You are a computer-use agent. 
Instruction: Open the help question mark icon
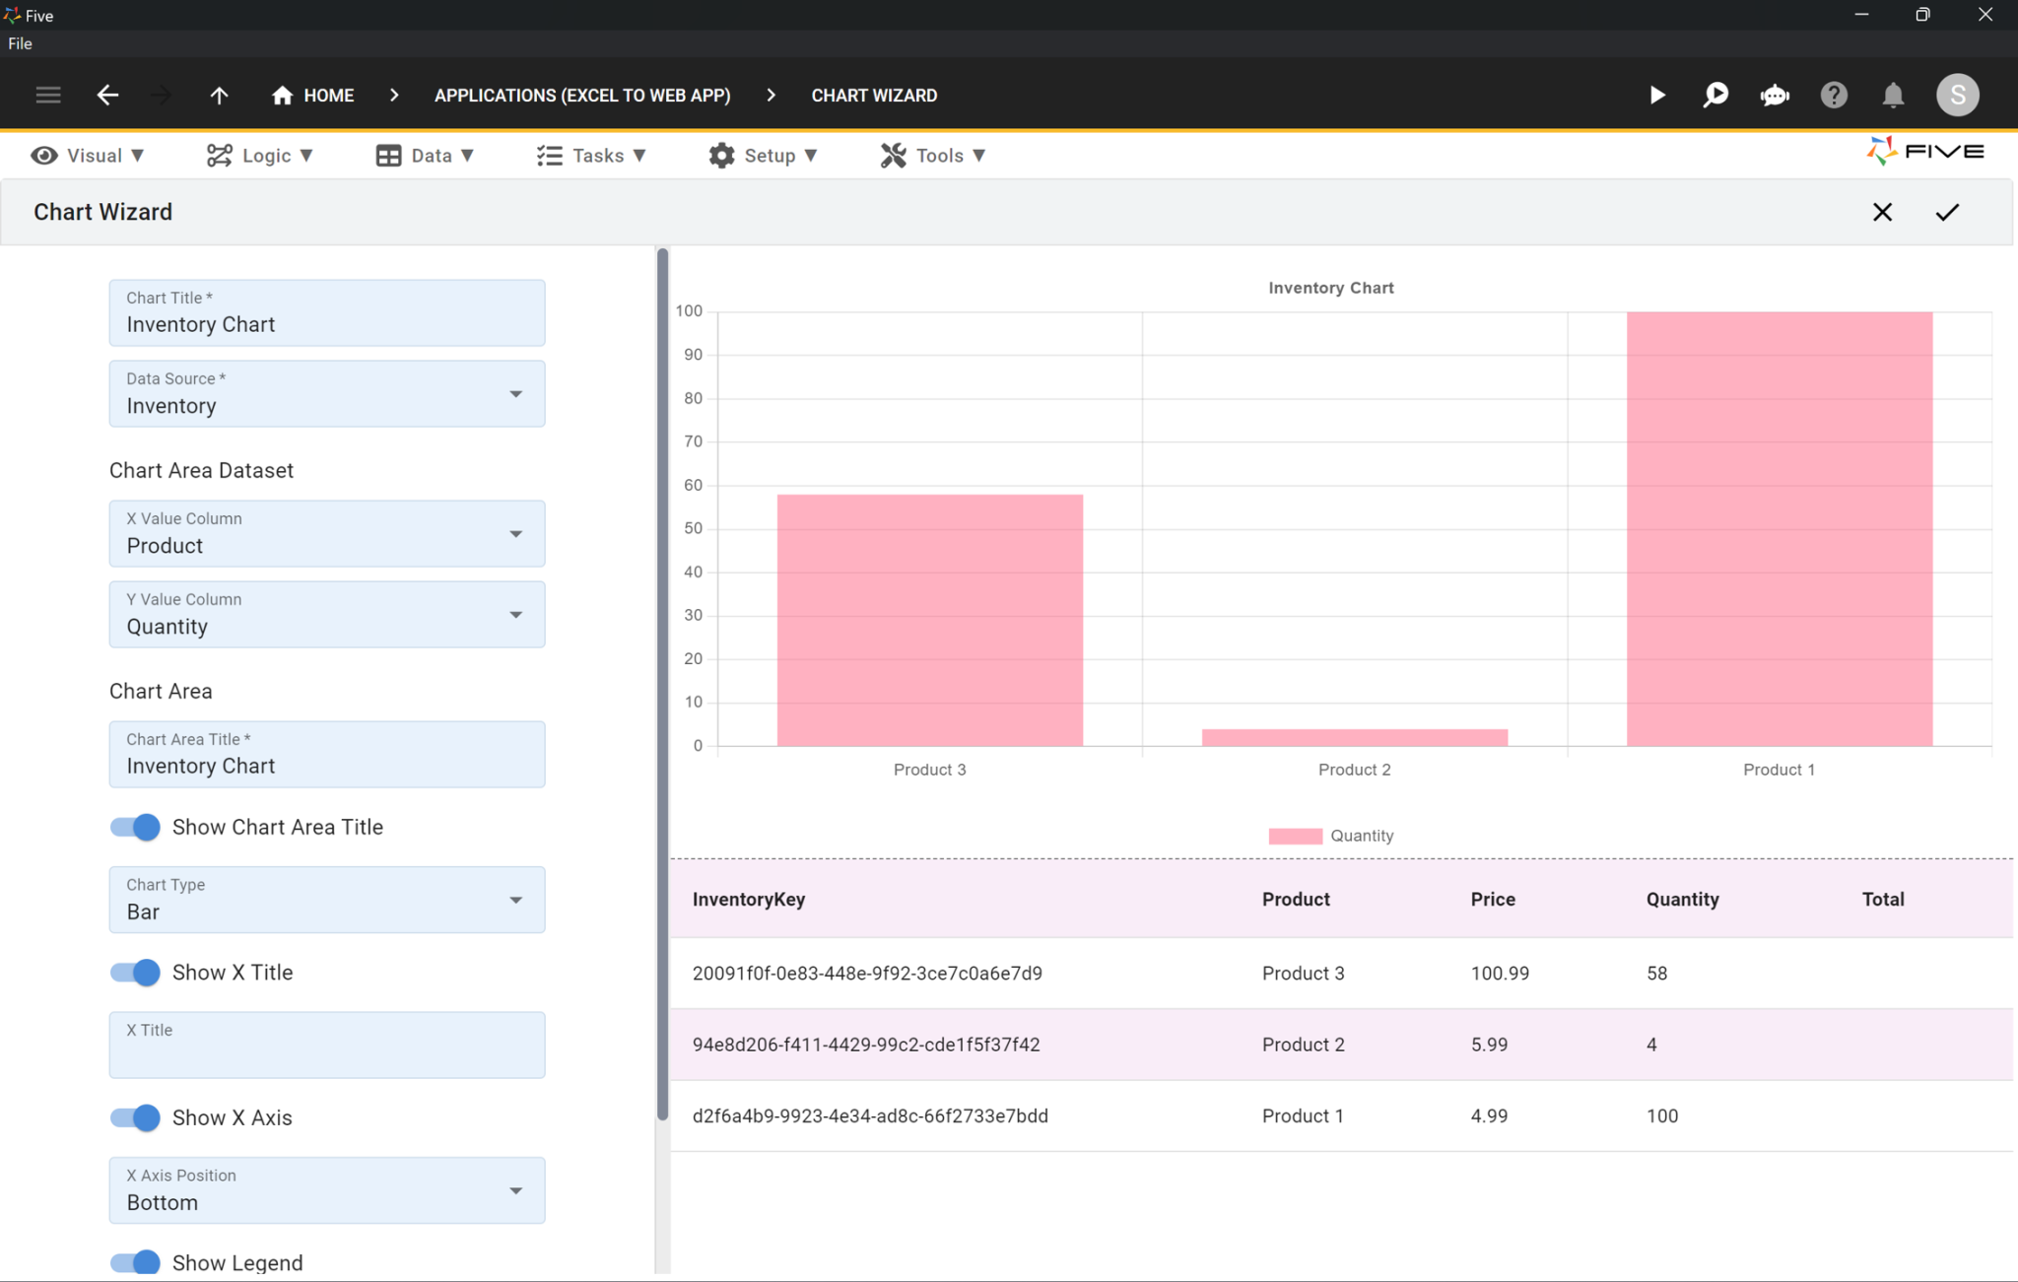(1834, 95)
